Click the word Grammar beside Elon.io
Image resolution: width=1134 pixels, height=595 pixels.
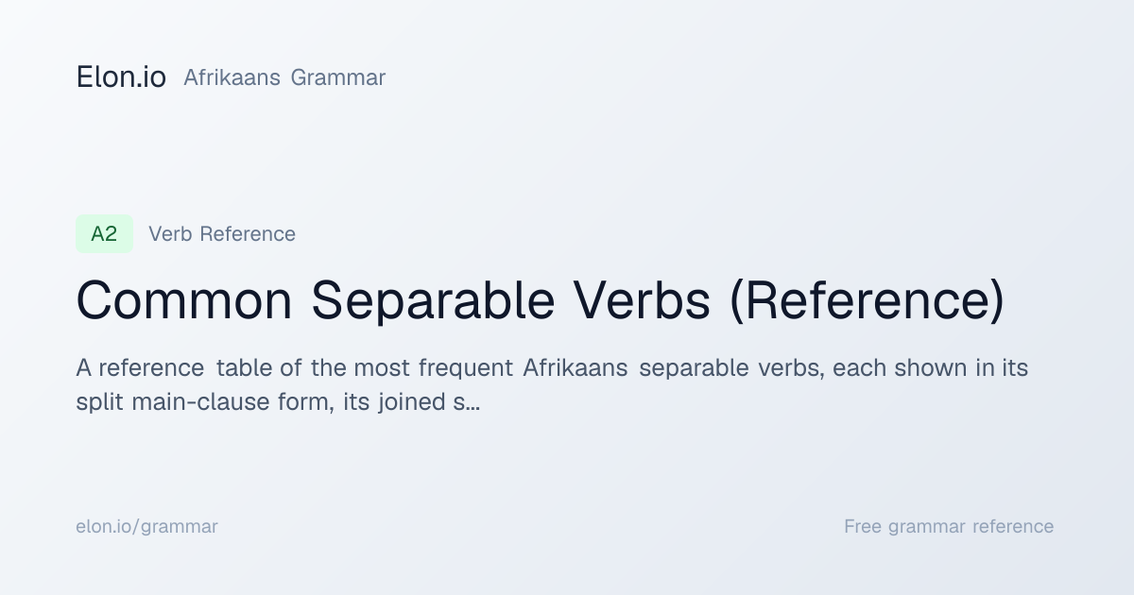(338, 77)
